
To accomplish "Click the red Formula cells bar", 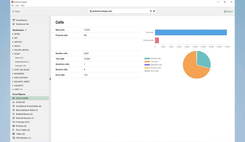I will tap(157, 40).
